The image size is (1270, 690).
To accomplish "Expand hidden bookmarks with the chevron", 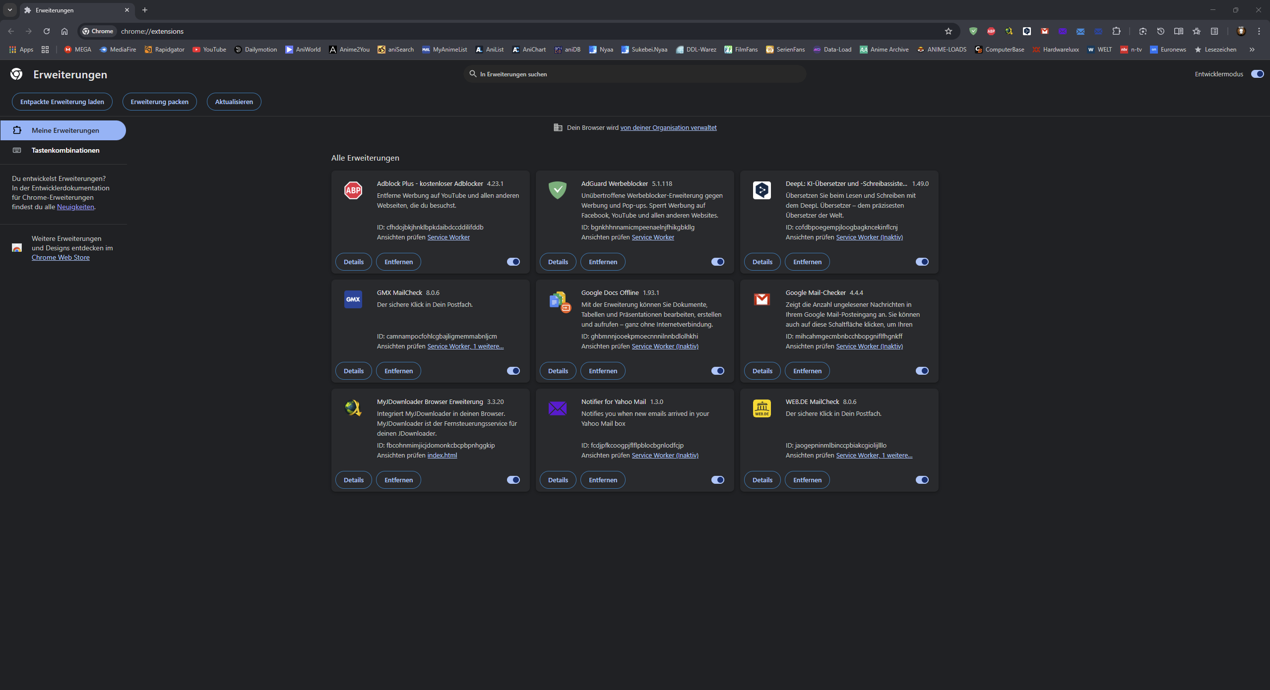I will 1252,50.
